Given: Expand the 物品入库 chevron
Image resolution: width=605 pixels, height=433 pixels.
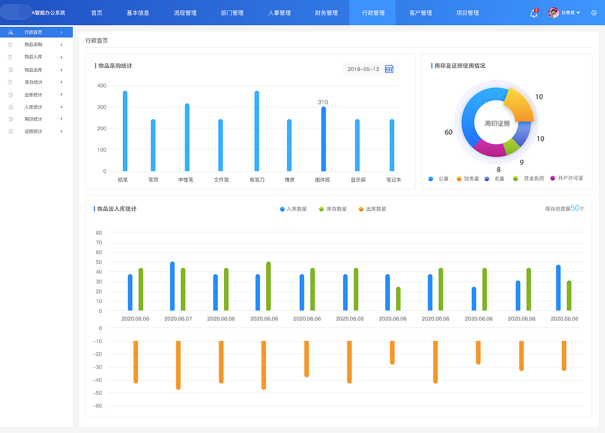Looking at the screenshot, I should [x=61, y=57].
